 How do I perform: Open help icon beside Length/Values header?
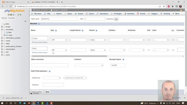pos(82,30)
